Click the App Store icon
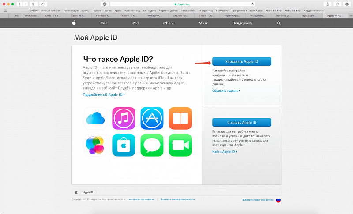The width and height of the screenshot is (353, 214). click(152, 118)
